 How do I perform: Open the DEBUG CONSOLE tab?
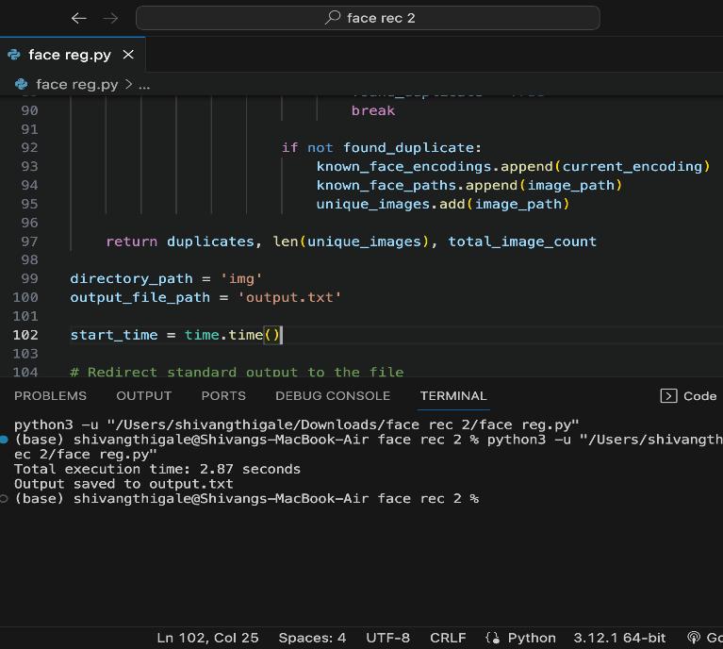333,395
